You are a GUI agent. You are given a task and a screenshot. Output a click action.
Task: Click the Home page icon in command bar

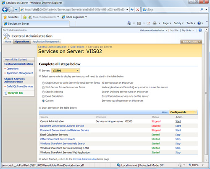click(129, 23)
